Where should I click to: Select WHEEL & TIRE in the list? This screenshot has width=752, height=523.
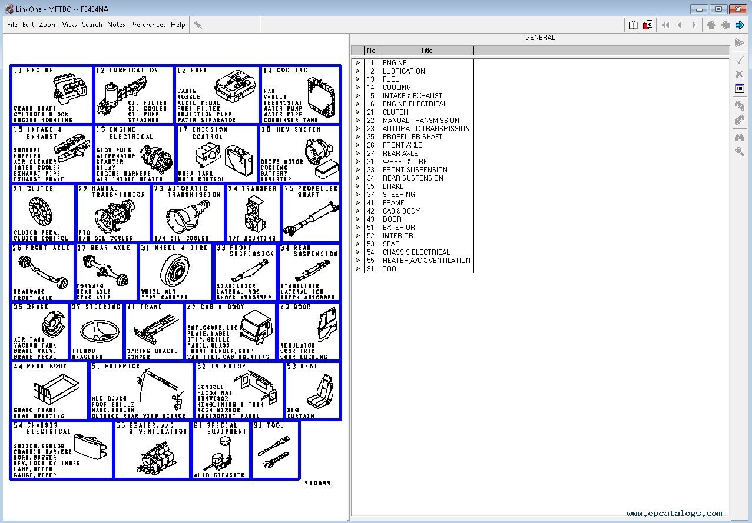coord(405,162)
